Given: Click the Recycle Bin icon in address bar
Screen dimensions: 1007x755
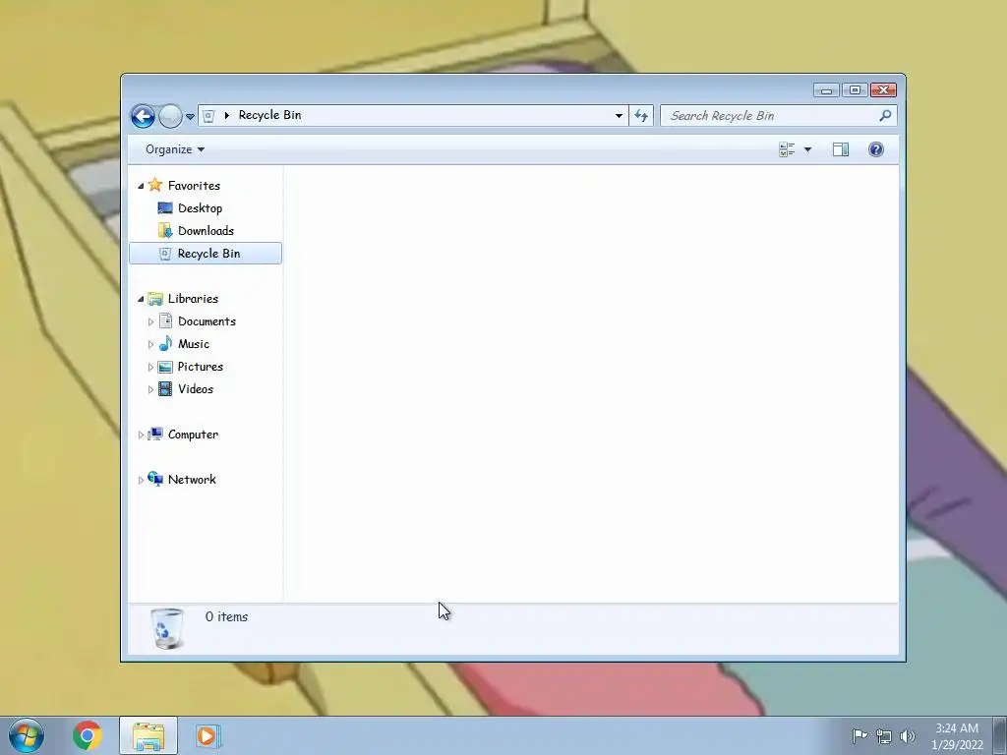Looking at the screenshot, I should 208,116.
